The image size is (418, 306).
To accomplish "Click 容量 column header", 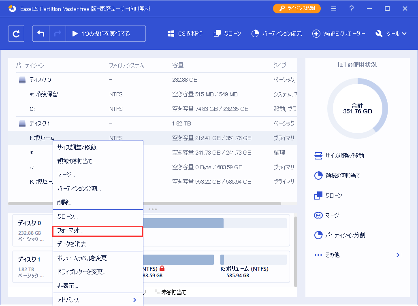I will (x=178, y=65).
